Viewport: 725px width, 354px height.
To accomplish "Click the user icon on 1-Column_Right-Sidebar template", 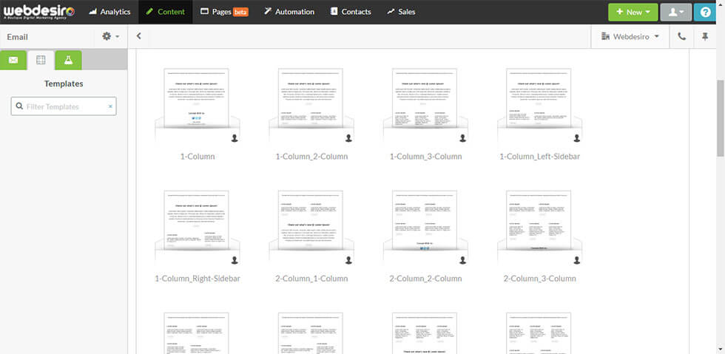I will pyautogui.click(x=235, y=260).
